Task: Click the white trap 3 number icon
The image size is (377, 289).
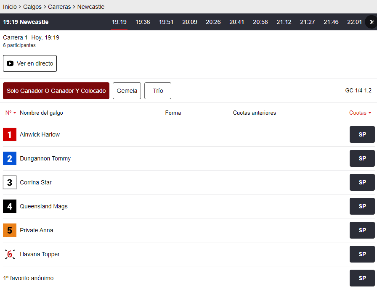Action: point(10,182)
